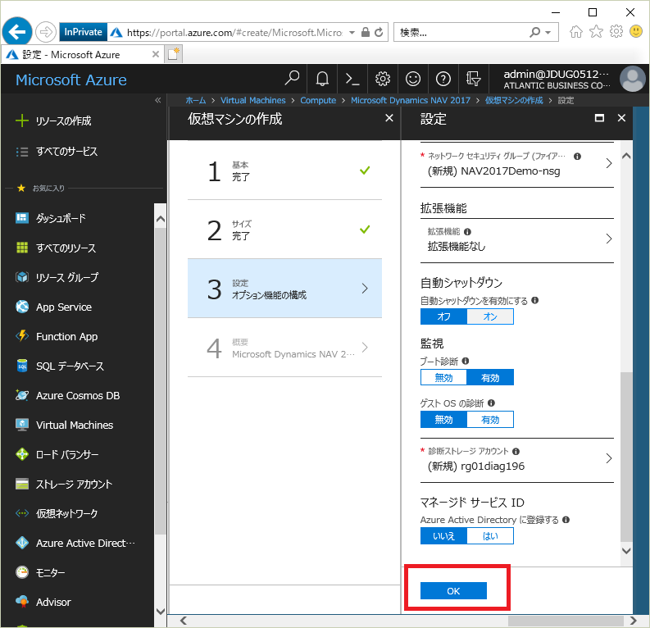Click the OK button
This screenshot has height=628, width=650.
pos(453,590)
